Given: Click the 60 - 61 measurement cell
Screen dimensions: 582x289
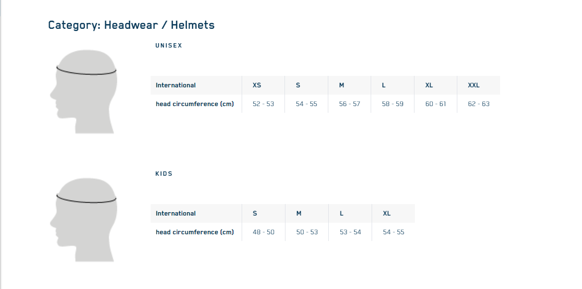Looking at the screenshot, I should point(436,104).
